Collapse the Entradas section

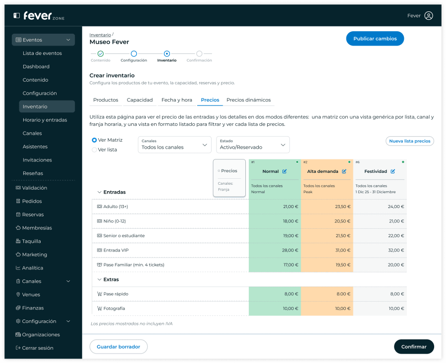point(99,192)
